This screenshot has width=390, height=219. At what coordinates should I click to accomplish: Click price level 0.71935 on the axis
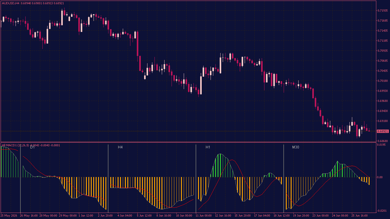[x=383, y=11]
